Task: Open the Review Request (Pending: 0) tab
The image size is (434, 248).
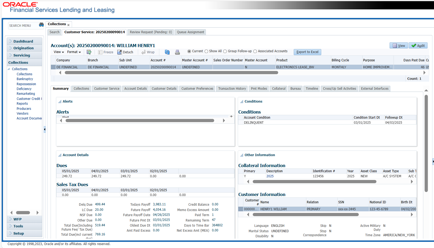Action: [x=151, y=32]
